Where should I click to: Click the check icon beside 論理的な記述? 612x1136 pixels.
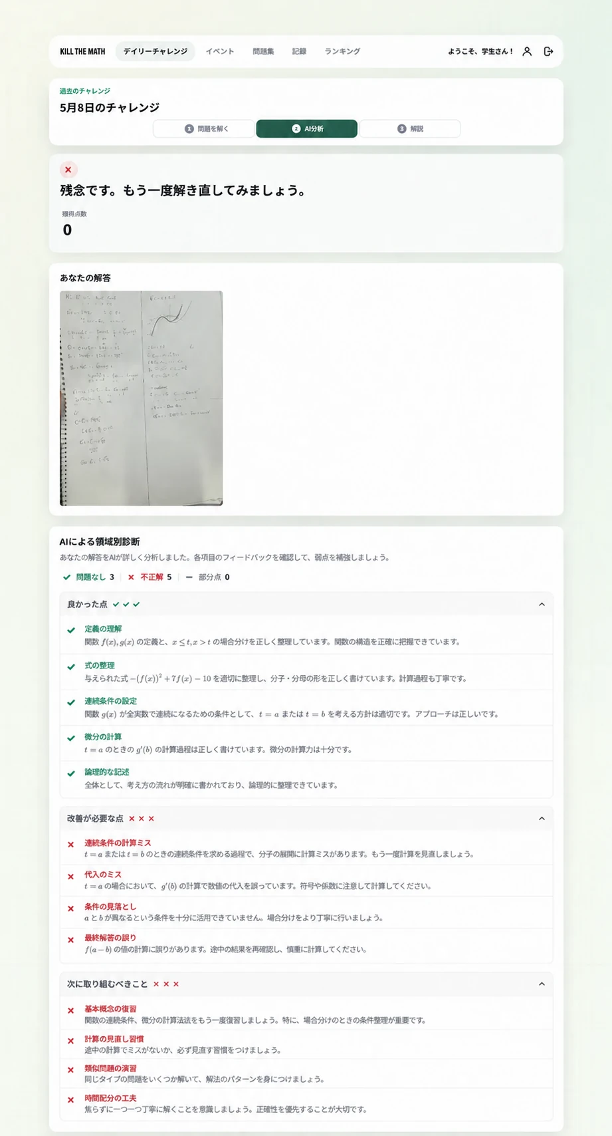(x=71, y=774)
